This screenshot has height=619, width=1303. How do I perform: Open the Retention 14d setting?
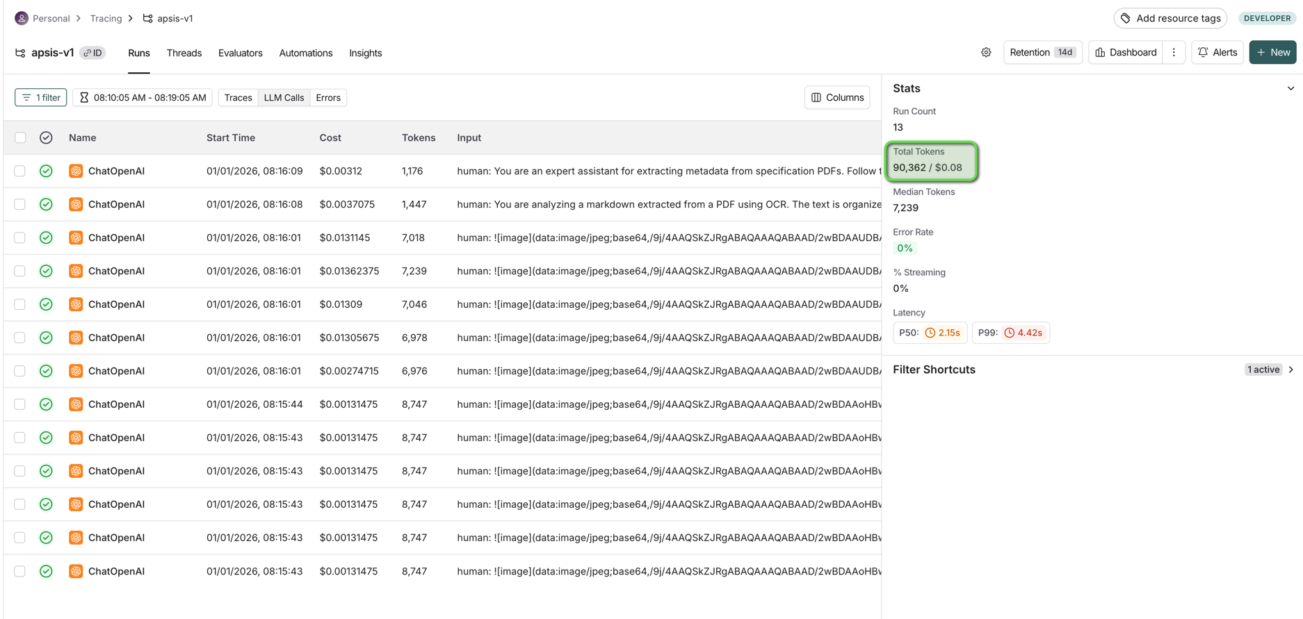coord(1042,53)
